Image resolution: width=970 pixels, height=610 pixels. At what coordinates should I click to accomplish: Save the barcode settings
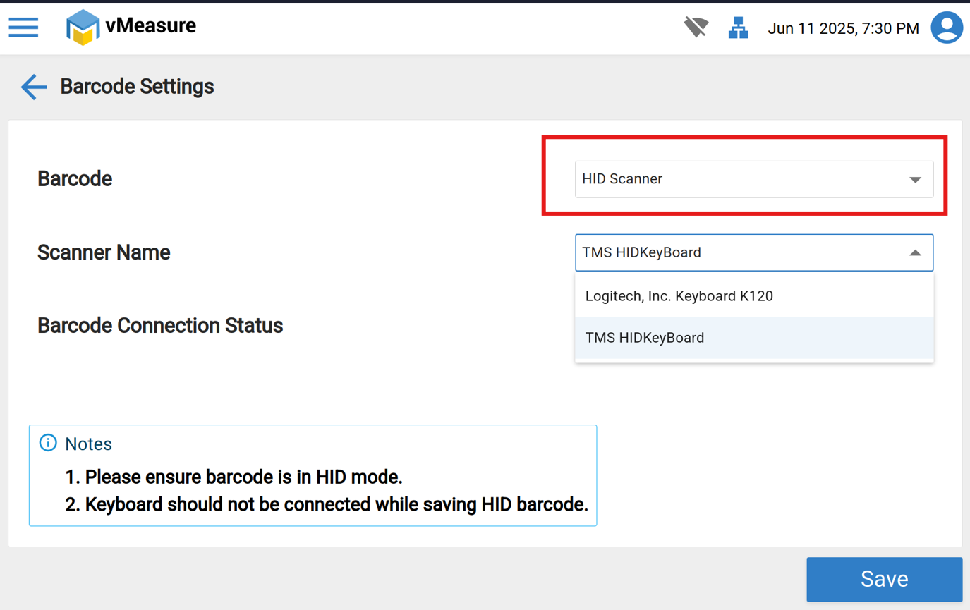click(884, 579)
